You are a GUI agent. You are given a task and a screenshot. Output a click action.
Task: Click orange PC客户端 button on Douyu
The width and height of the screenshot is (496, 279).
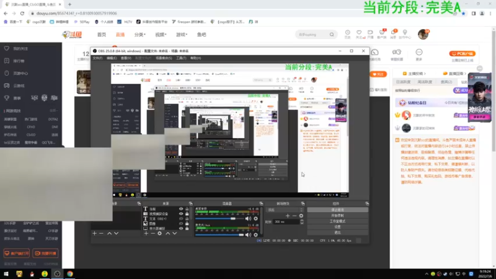[x=462, y=54]
